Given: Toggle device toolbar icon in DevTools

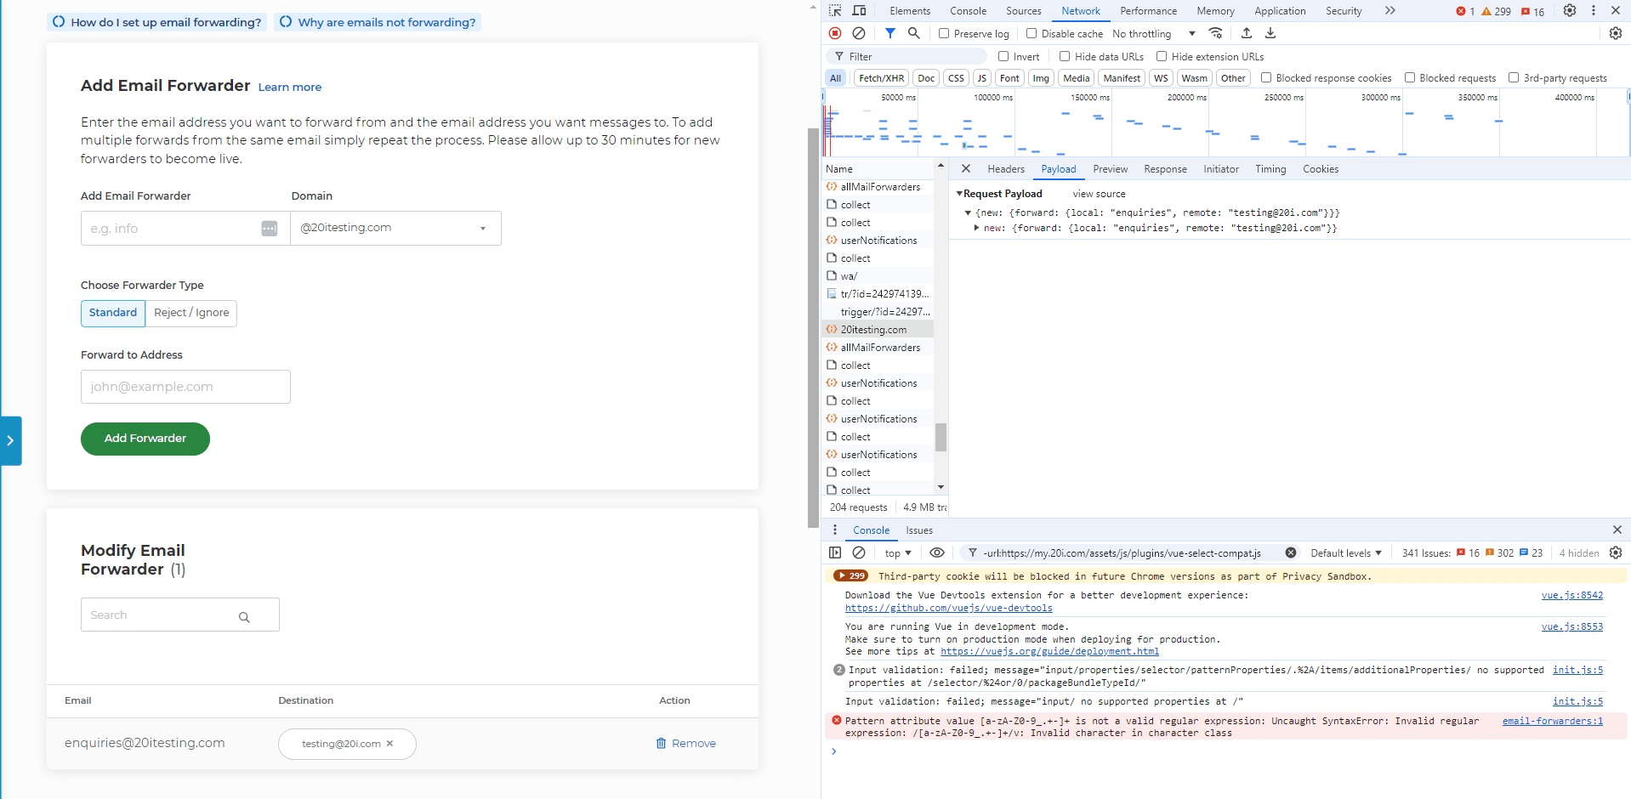Looking at the screenshot, I should [859, 10].
